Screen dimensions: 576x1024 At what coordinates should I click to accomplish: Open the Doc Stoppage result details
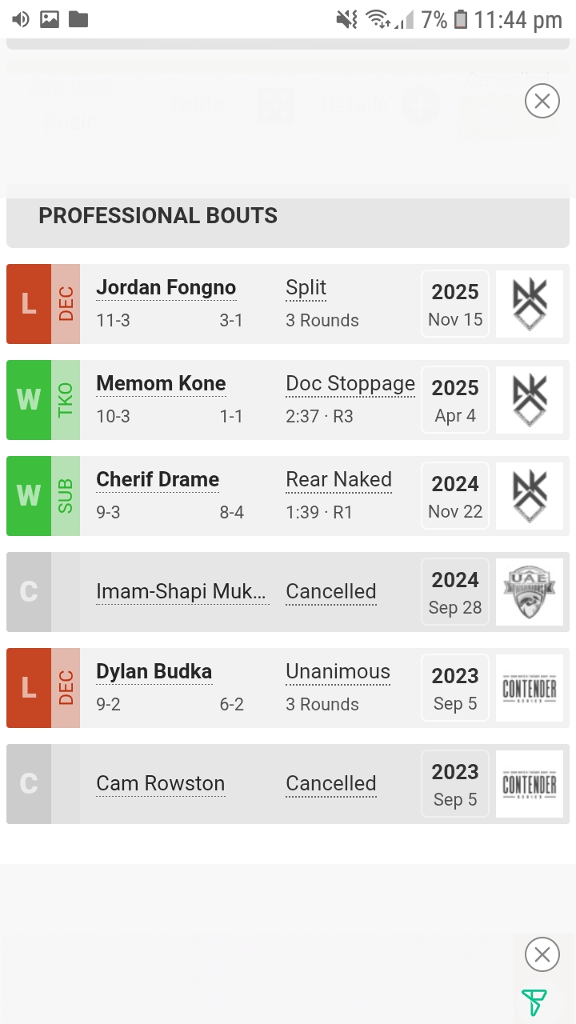pos(350,384)
